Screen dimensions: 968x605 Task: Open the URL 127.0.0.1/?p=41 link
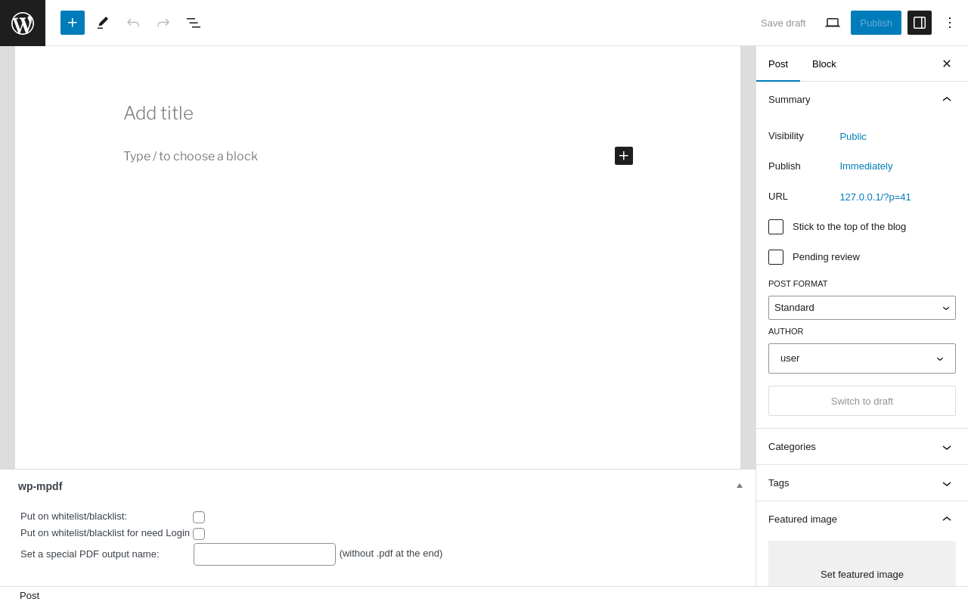point(875,197)
